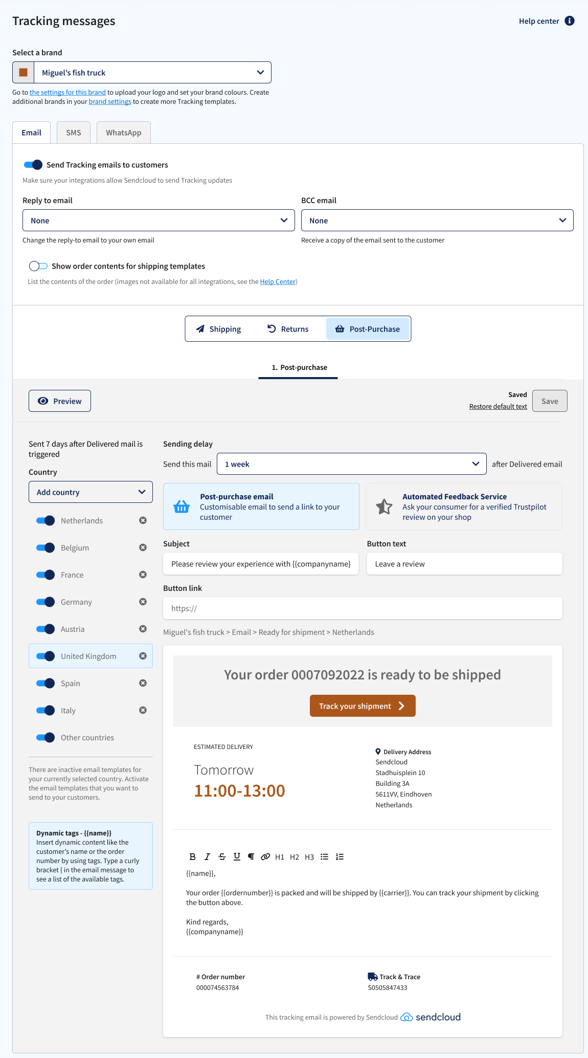
Task: Insert a numbered list in the editor
Action: click(340, 857)
